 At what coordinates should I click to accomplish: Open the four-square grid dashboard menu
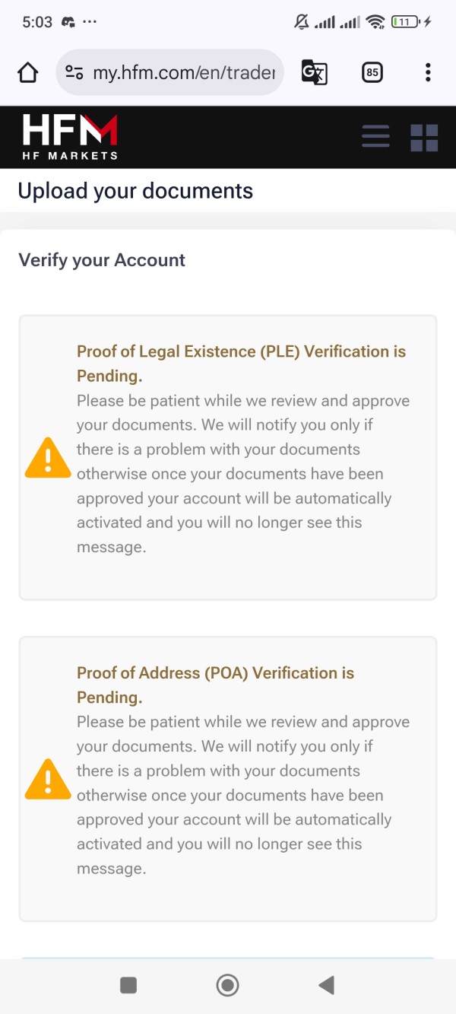pos(424,138)
